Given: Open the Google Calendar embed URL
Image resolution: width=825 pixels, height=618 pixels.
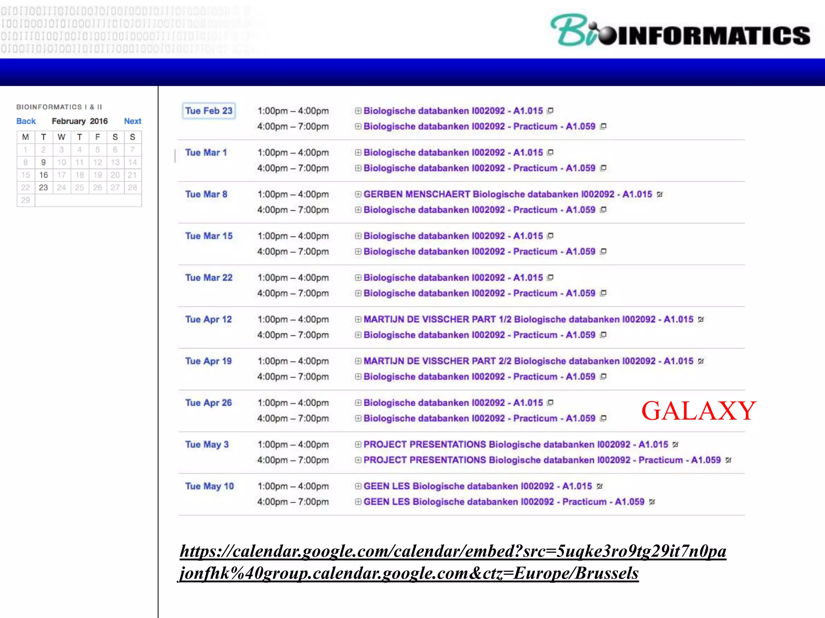Looking at the screenshot, I should click(x=453, y=562).
